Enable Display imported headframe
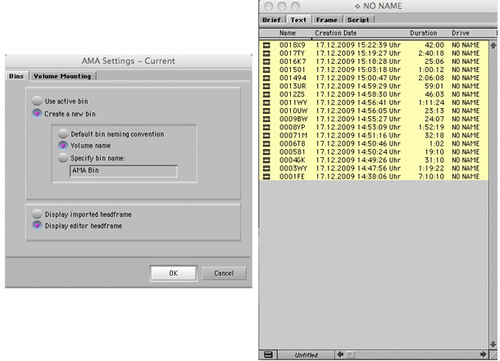Image resolution: width=500 pixels, height=361 pixels. tap(37, 214)
